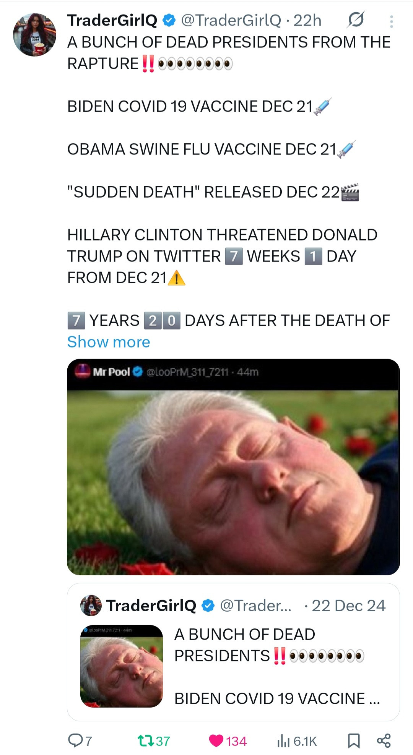The height and width of the screenshot is (755, 413).
Task: Tap the 22h timestamp of the post
Action: (307, 21)
